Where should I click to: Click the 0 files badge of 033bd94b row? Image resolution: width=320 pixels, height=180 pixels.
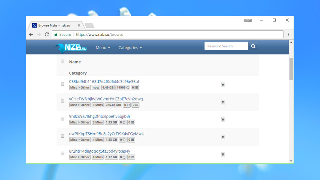135,88
